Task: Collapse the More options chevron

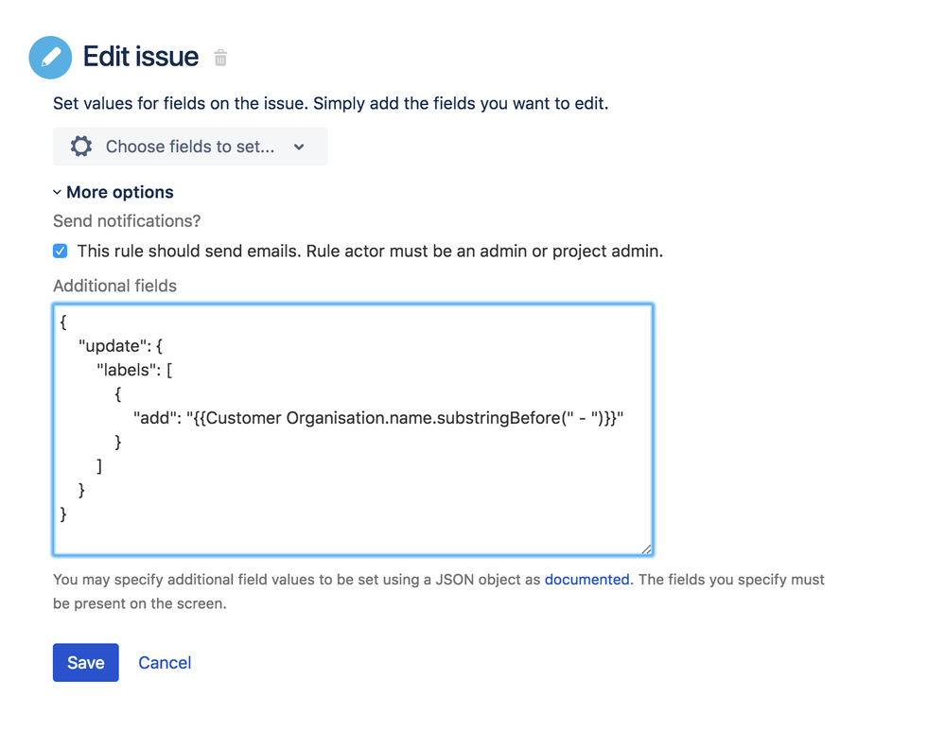Action: pyautogui.click(x=58, y=192)
